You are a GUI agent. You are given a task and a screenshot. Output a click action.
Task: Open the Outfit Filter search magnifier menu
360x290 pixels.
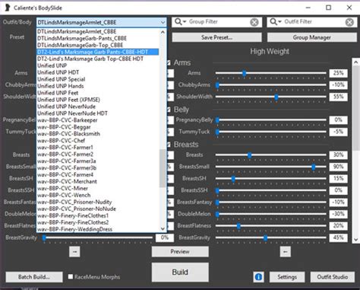[276, 22]
